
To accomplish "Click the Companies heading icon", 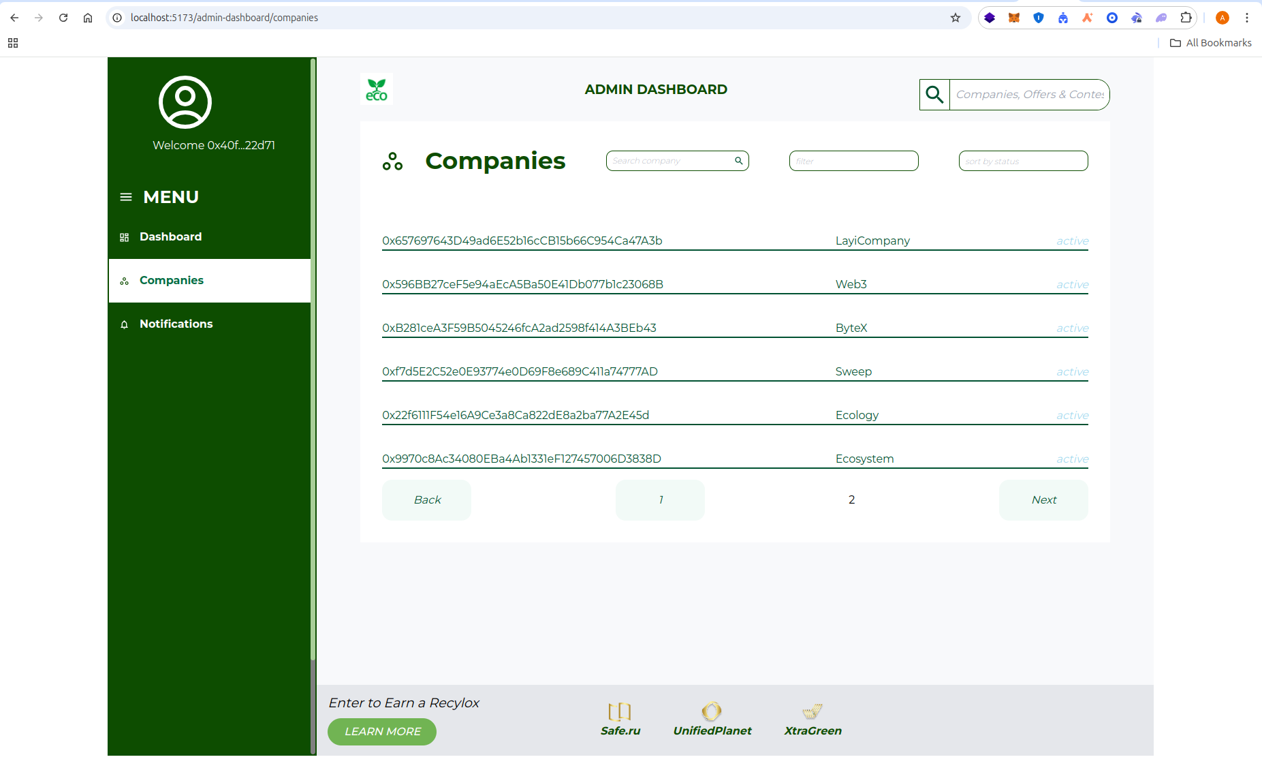I will (392, 161).
